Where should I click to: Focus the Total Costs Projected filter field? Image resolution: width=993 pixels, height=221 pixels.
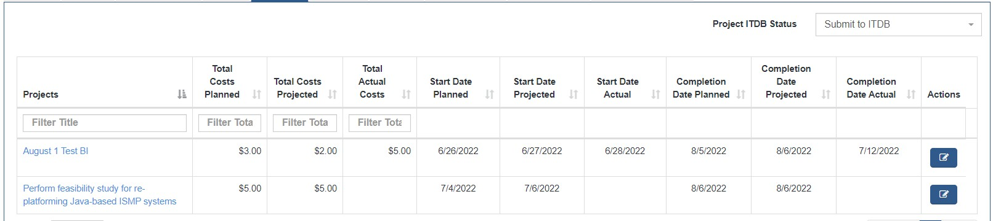[305, 123]
